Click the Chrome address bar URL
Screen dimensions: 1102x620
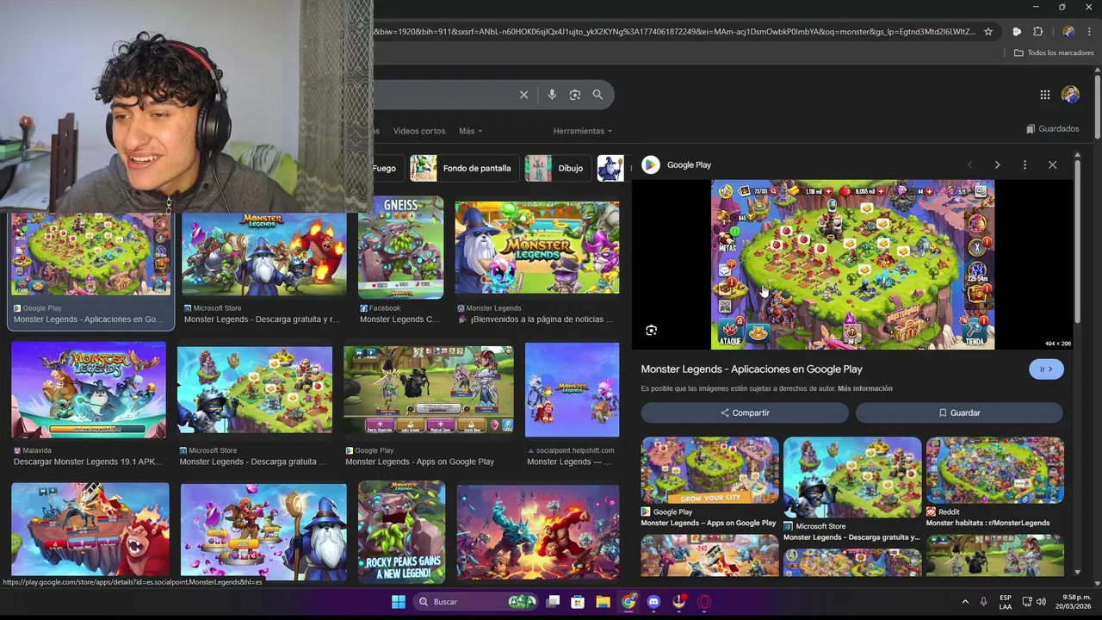(675, 32)
